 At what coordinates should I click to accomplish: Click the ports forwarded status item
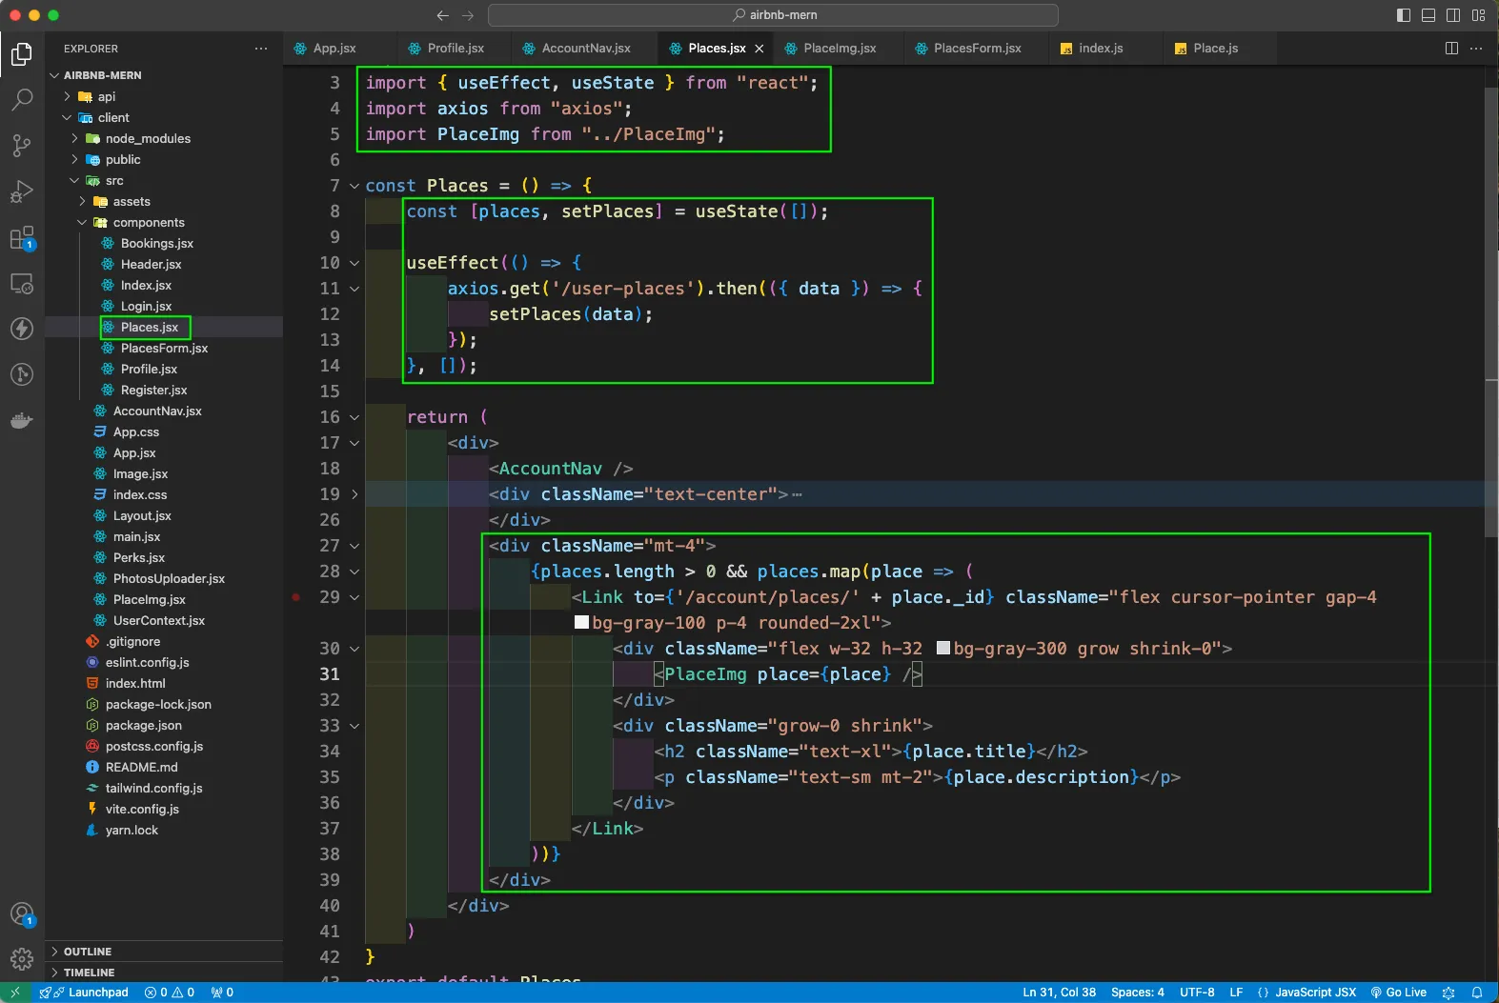[x=222, y=993]
